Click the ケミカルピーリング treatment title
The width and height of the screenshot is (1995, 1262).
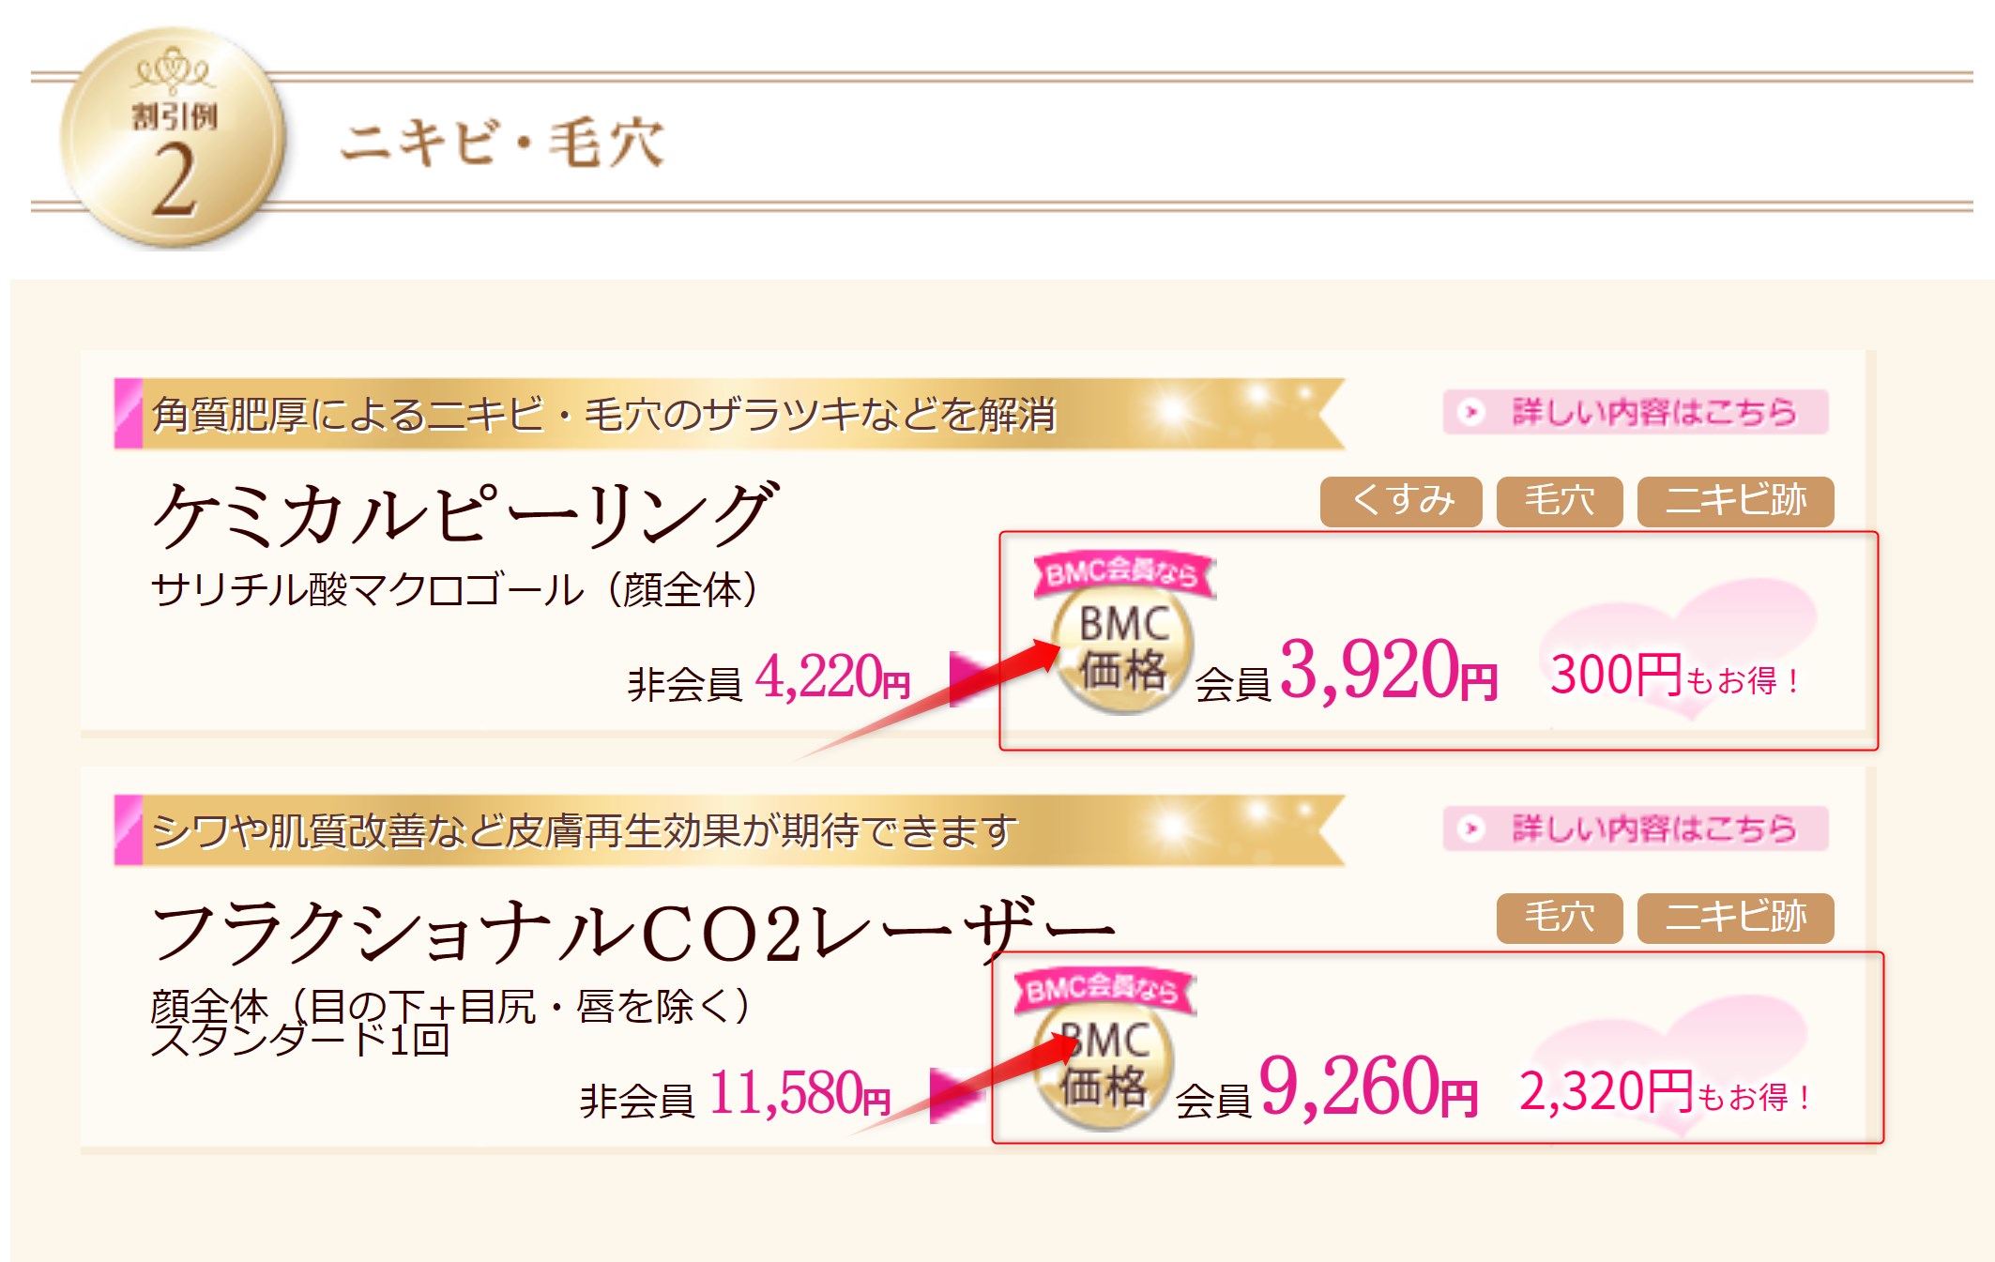coord(465,514)
